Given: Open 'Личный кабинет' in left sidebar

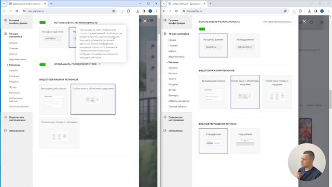Looking at the screenshot, I should click(x=19, y=106).
